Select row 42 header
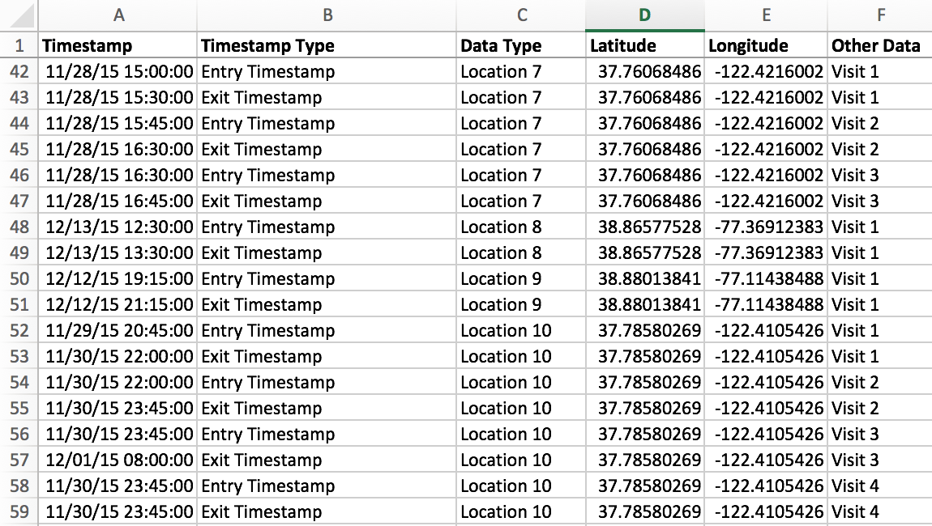 click(x=19, y=71)
